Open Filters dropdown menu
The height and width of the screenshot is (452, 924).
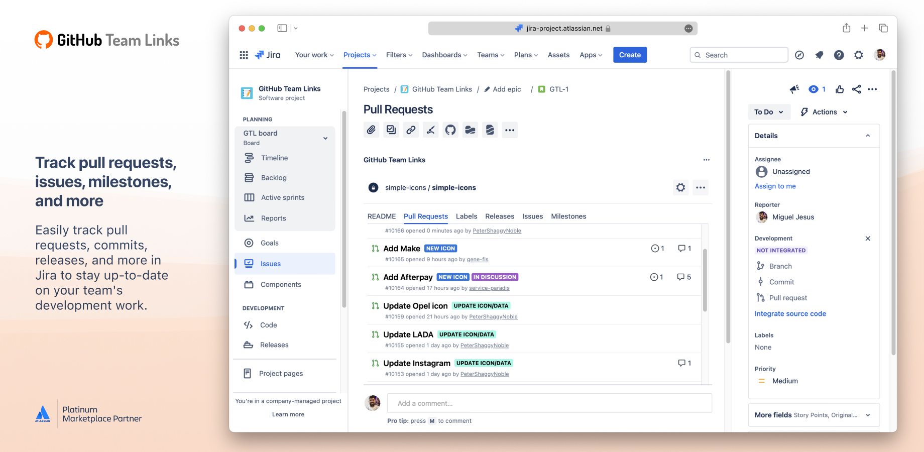click(x=399, y=55)
